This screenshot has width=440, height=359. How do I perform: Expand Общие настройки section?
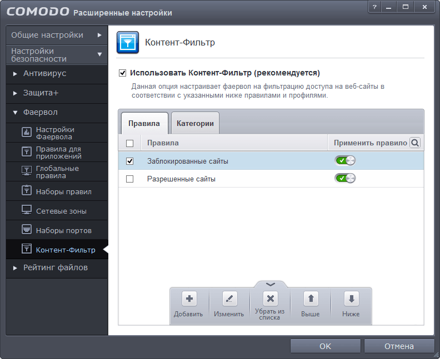pos(57,35)
